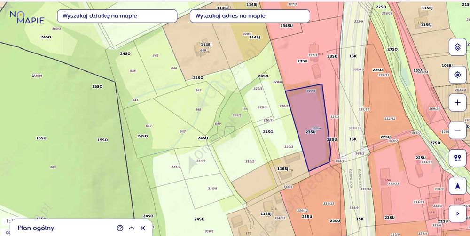Click parcel label 334/12
Viewport: 470px width, 236px height.
[x=302, y=211]
